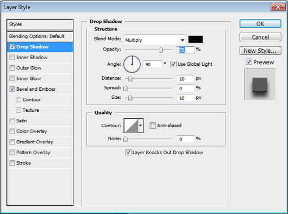
Task: Click the Quality Contour curve thumbnail
Action: (x=131, y=125)
